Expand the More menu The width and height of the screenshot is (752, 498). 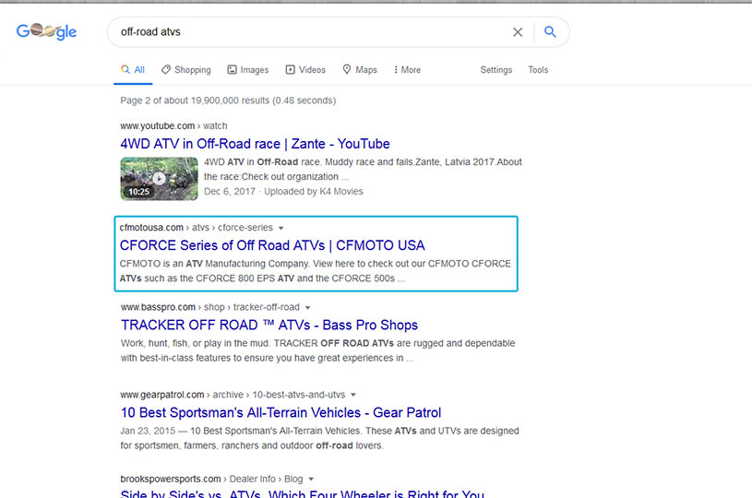[407, 70]
